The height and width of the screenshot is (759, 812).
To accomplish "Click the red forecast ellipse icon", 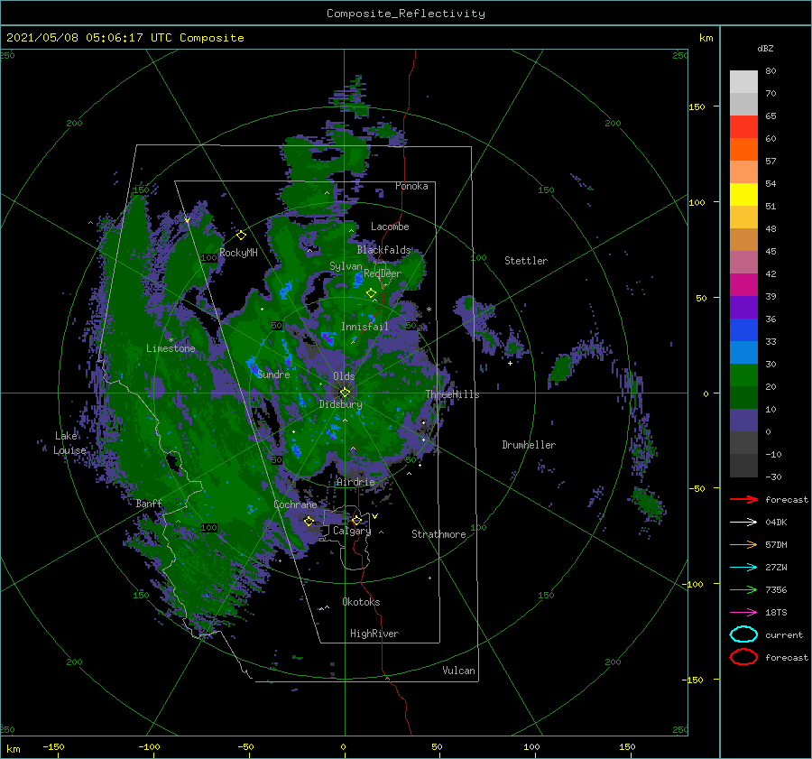I will tap(743, 657).
